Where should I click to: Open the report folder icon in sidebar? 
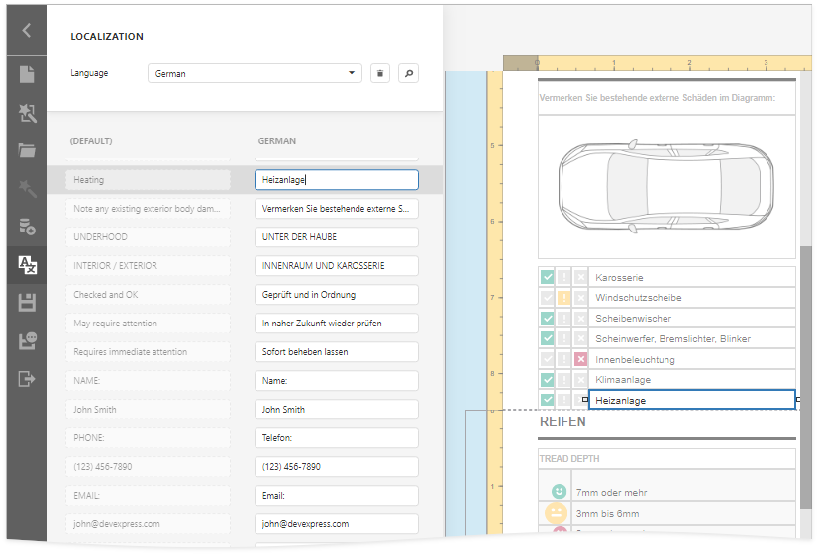pyautogui.click(x=27, y=150)
